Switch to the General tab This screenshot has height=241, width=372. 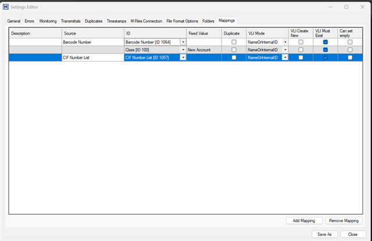(x=13, y=21)
